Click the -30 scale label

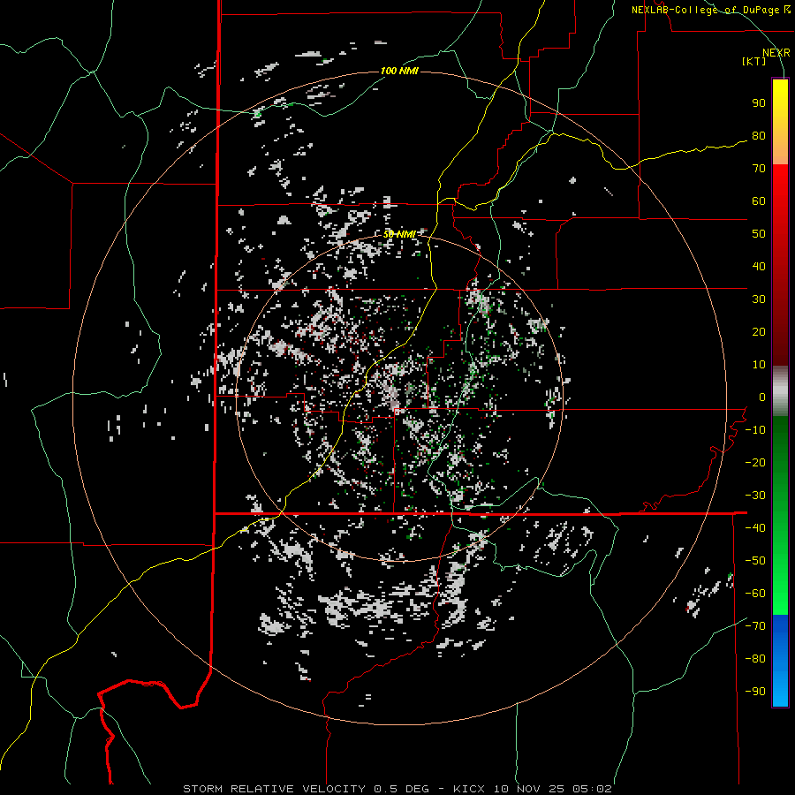pyautogui.click(x=755, y=496)
